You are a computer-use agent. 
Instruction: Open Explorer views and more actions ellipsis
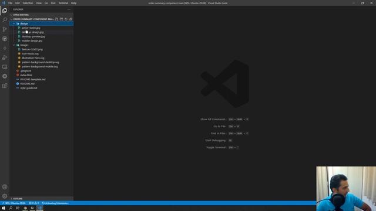click(69, 9)
